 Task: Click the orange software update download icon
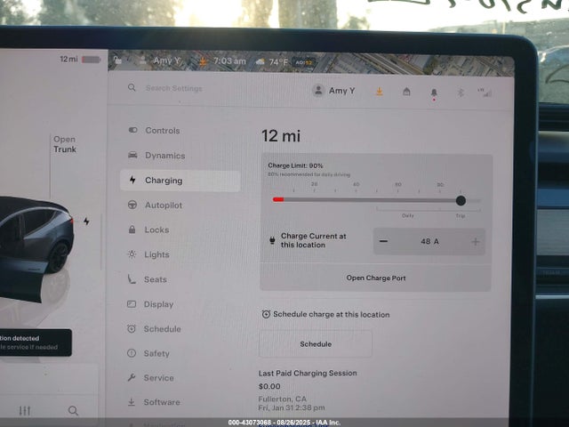pos(380,92)
